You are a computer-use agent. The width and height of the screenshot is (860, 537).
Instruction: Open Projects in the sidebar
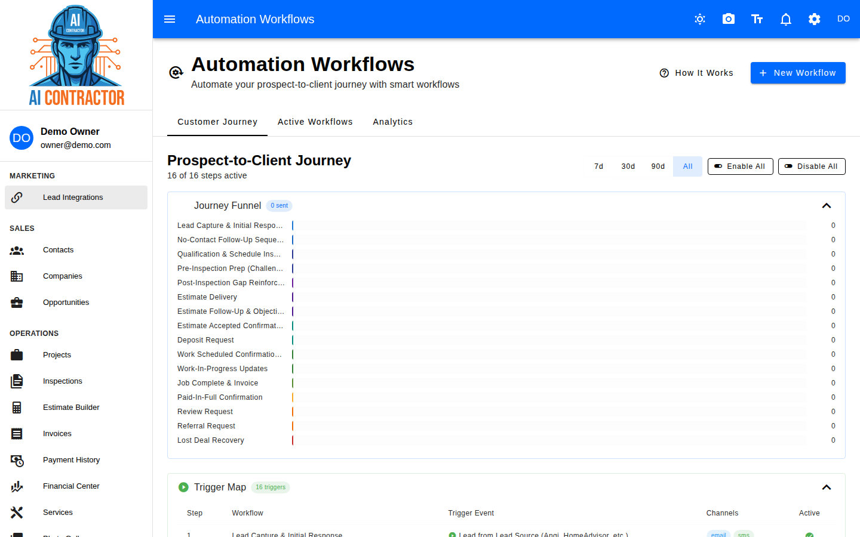coord(76,355)
